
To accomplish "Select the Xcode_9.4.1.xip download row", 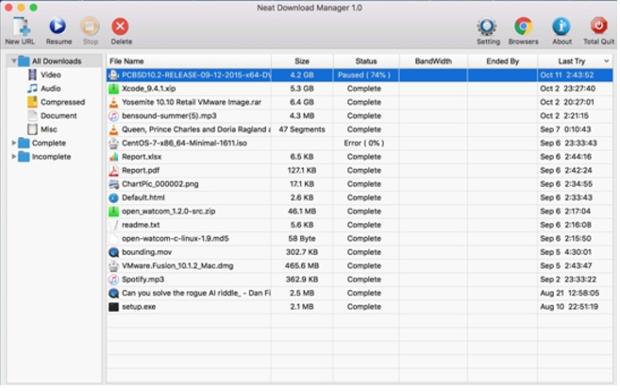I will pos(189,89).
